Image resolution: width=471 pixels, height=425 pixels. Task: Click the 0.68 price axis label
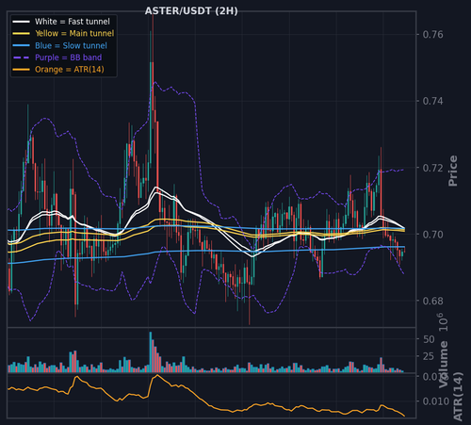click(x=433, y=301)
